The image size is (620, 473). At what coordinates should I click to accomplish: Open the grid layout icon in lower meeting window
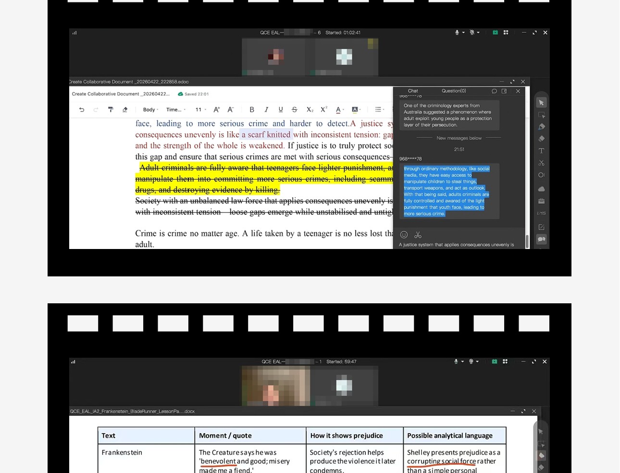pyautogui.click(x=505, y=361)
